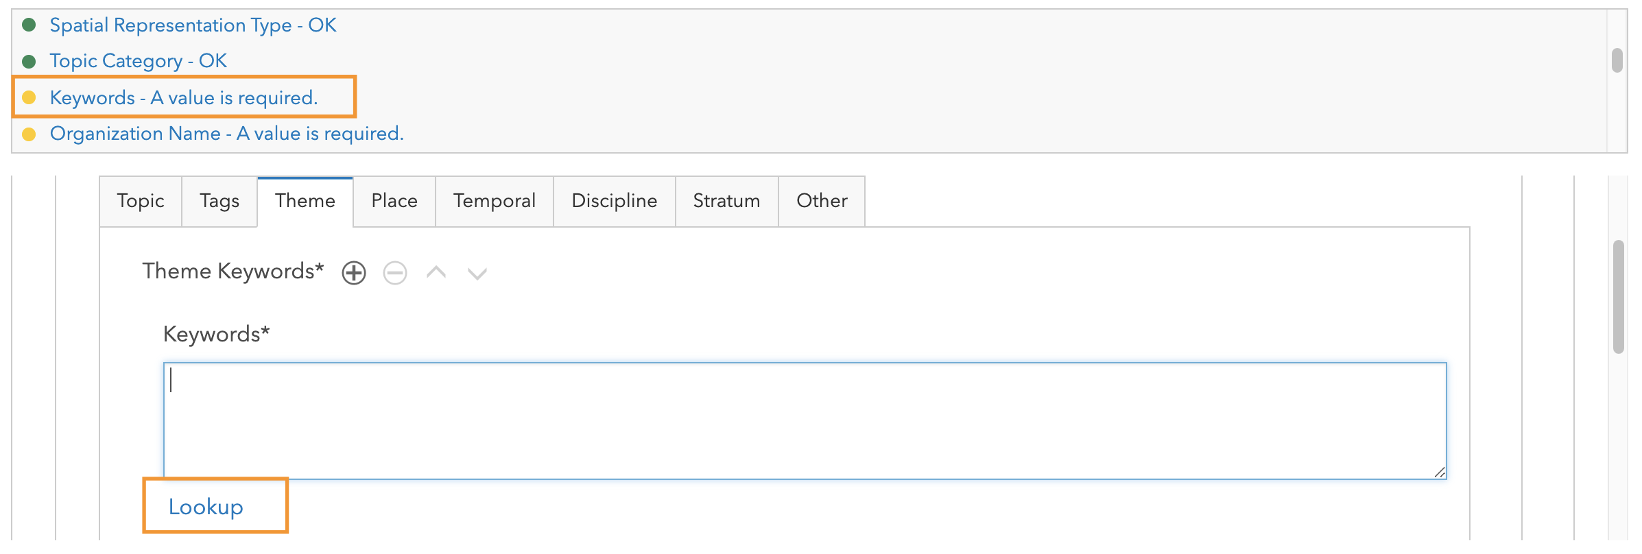The height and width of the screenshot is (554, 1642).
Task: Switch to the Other tab
Action: tap(822, 201)
